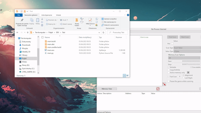Click the history icon in Otwieranie group
Image resolution: width=201 pixels, height=113 pixels.
pos(97,25)
